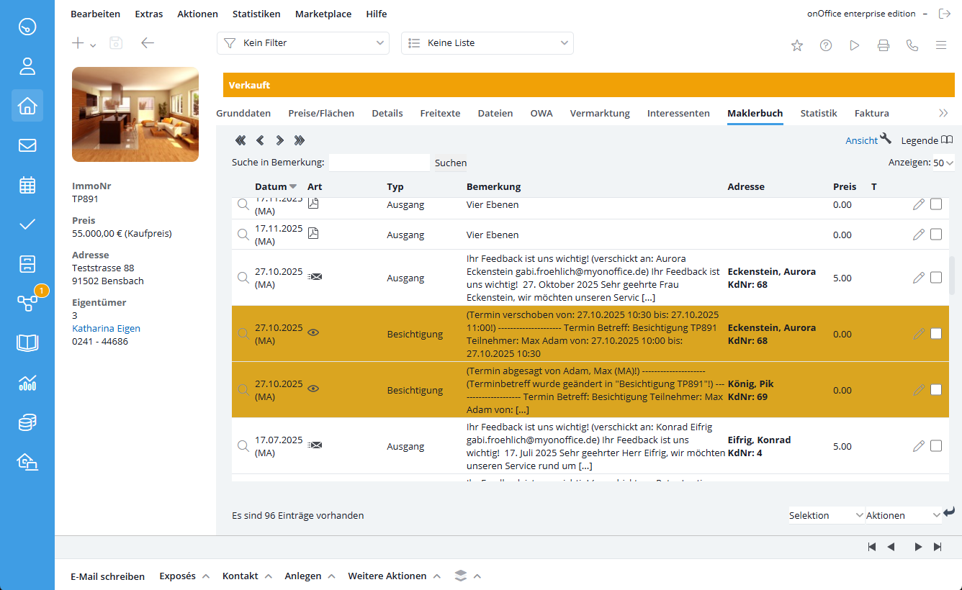Check the box on Eckenstein Besichtigung row
The height and width of the screenshot is (590, 962).
936,334
